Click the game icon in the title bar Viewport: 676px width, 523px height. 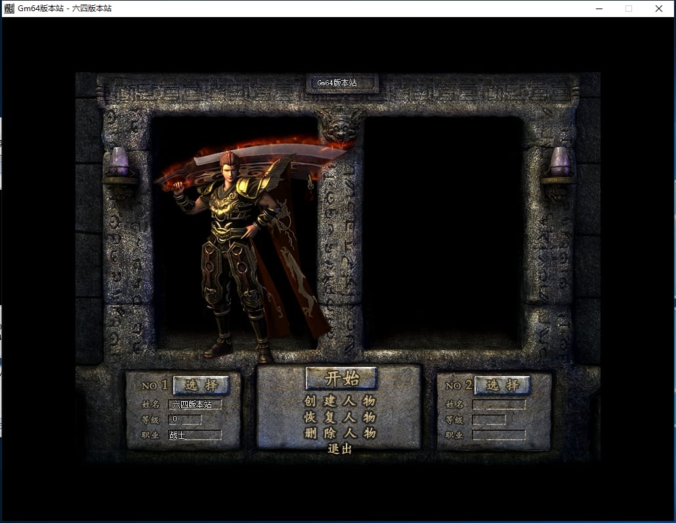(x=9, y=9)
